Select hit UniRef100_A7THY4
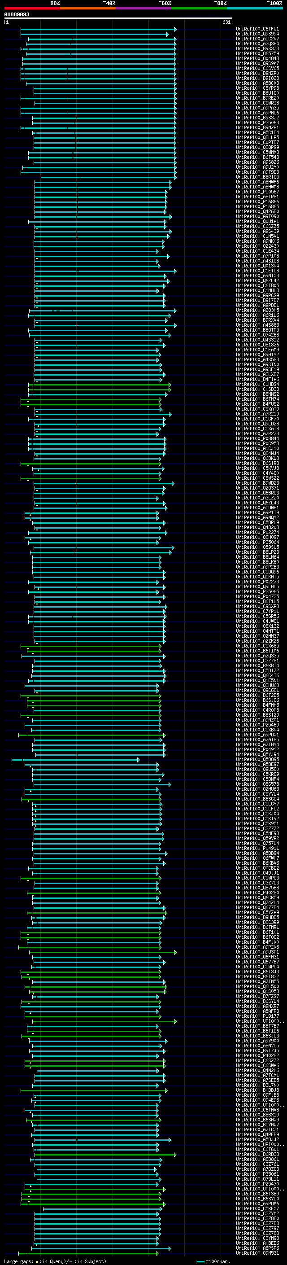Image resolution: width=287 pixels, height=1265 pixels. [x=257, y=744]
